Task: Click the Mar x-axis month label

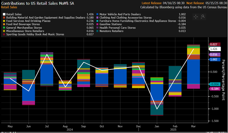Action: [x=193, y=126]
